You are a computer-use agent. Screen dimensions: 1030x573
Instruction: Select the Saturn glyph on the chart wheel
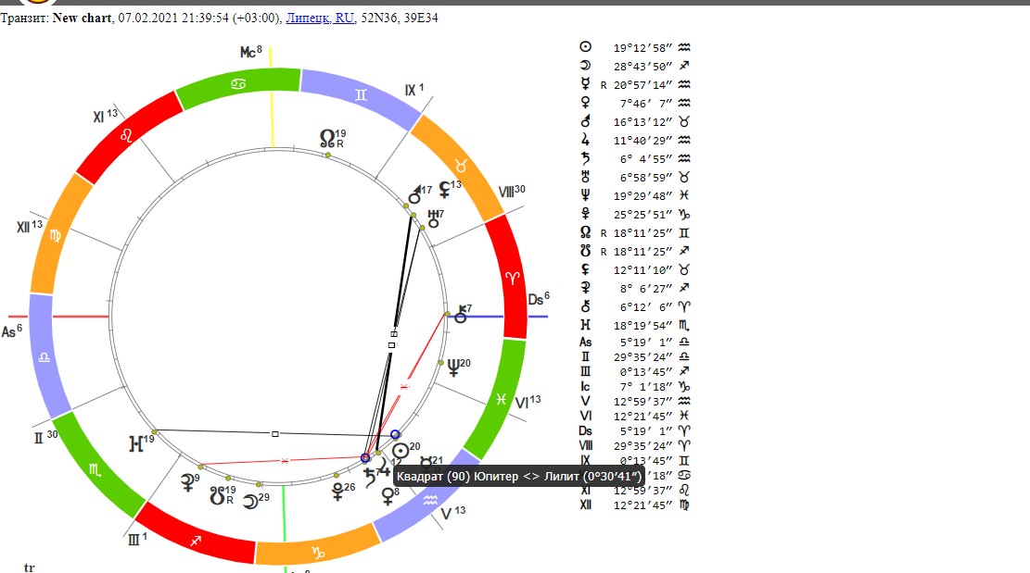(x=370, y=477)
